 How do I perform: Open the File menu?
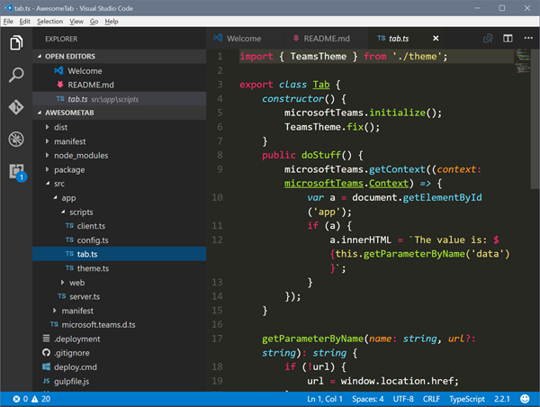pyautogui.click(x=8, y=22)
